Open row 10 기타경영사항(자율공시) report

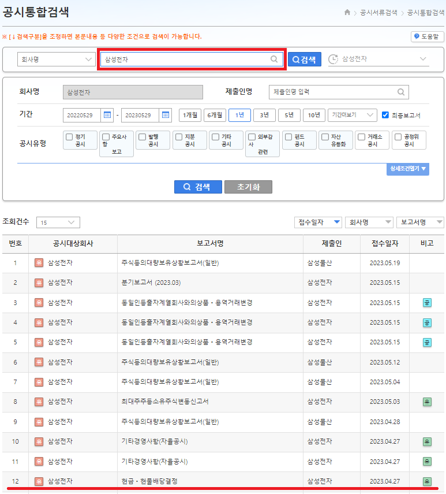(155, 441)
